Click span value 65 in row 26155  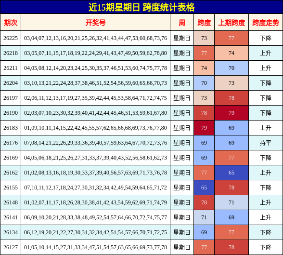204,188
